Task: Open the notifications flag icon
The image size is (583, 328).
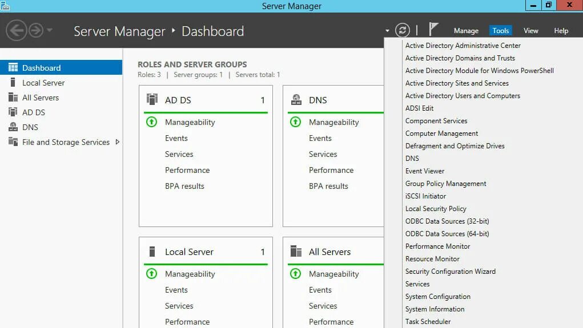Action: point(433,29)
